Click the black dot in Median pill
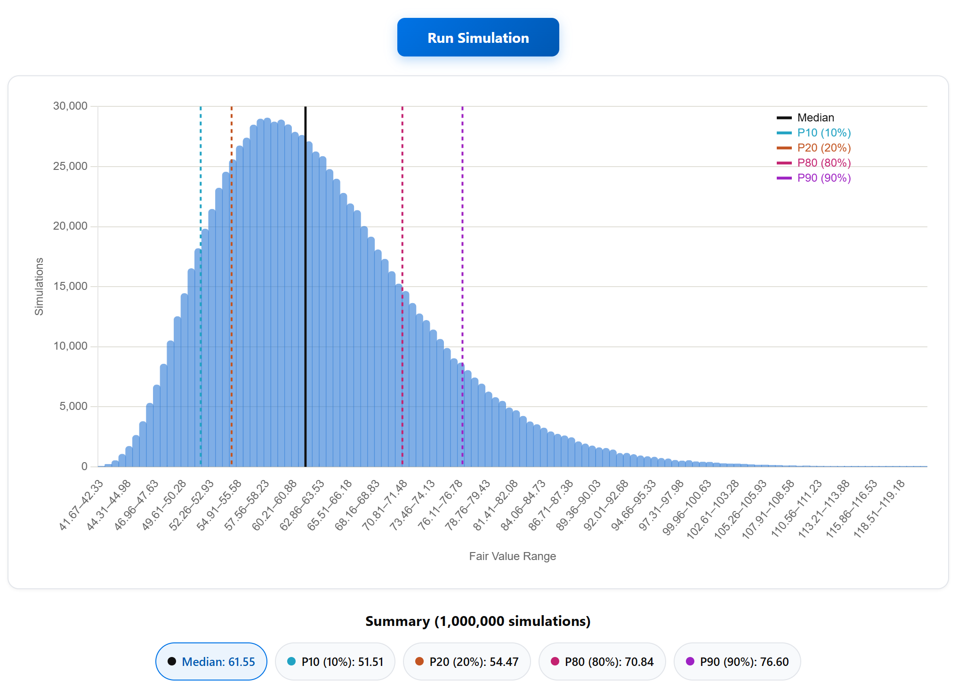Screen dimensions: 958x689 [x=172, y=661]
